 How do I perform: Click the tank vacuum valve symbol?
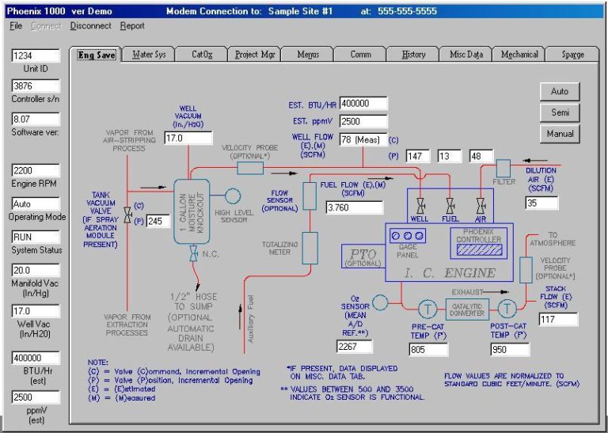(127, 215)
